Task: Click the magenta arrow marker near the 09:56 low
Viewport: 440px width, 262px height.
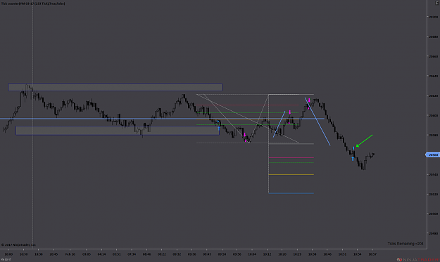Action: (x=245, y=135)
